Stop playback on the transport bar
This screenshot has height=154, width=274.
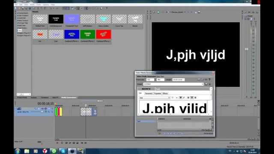[x=77, y=143]
